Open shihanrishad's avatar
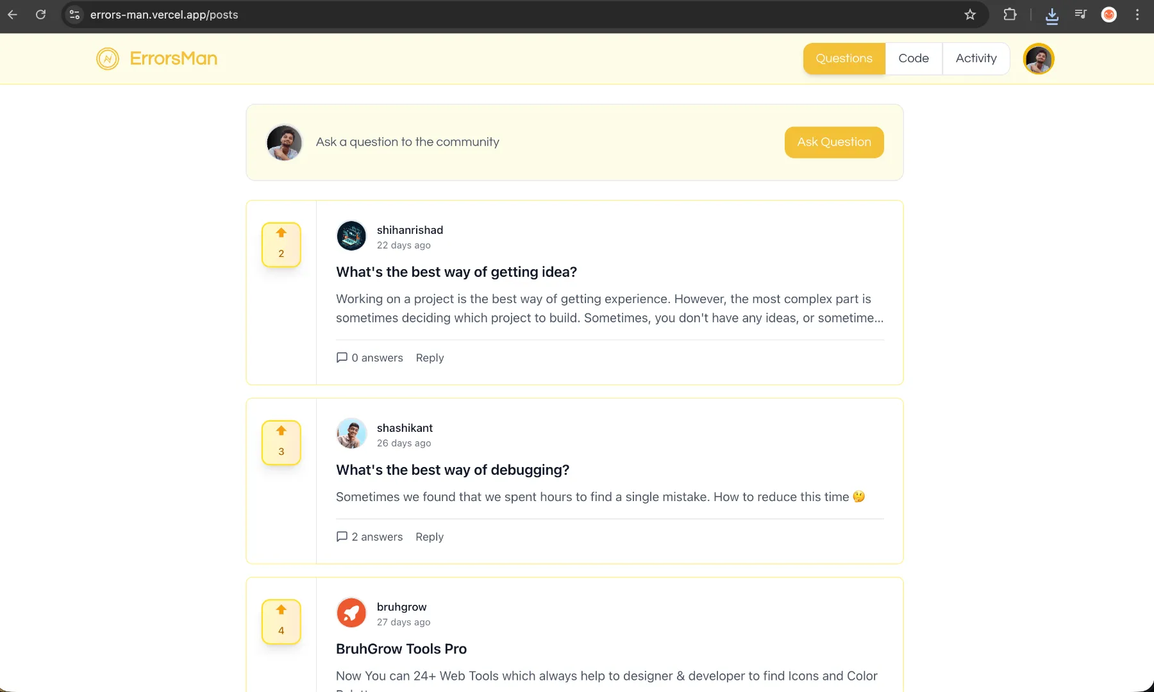This screenshot has height=692, width=1154. [351, 236]
